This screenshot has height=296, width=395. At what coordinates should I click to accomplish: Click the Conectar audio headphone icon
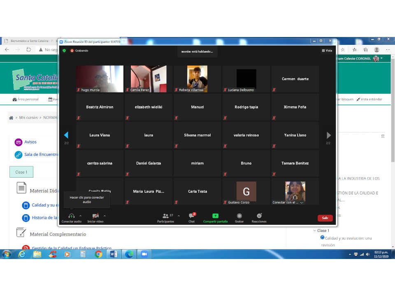click(x=72, y=216)
